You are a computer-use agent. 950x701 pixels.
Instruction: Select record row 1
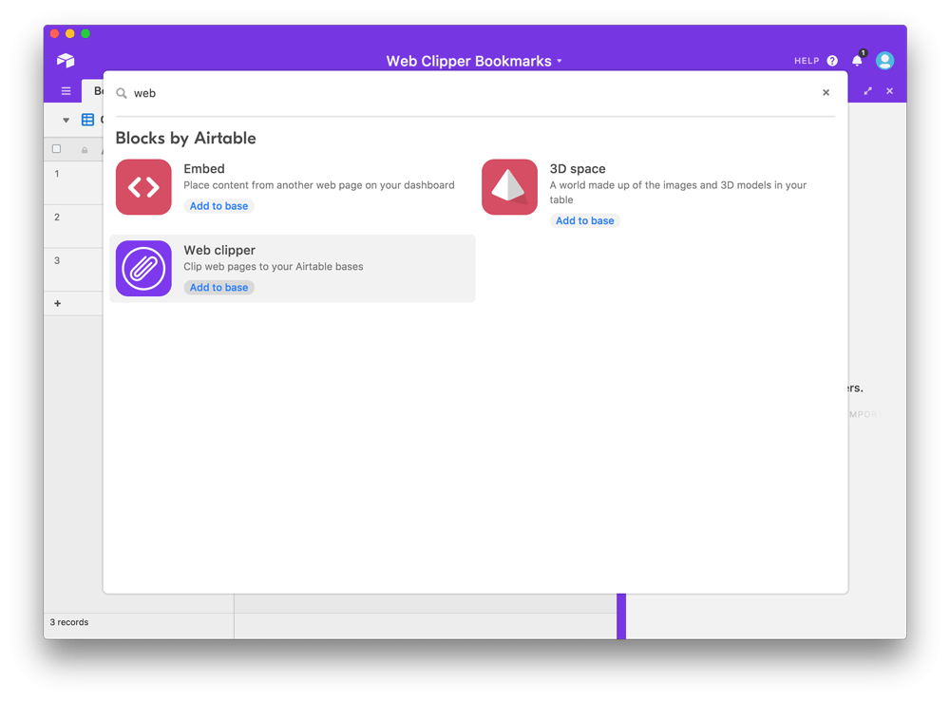point(57,174)
